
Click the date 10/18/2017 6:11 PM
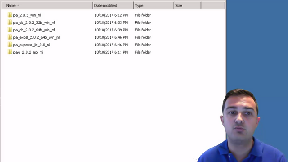(x=111, y=52)
